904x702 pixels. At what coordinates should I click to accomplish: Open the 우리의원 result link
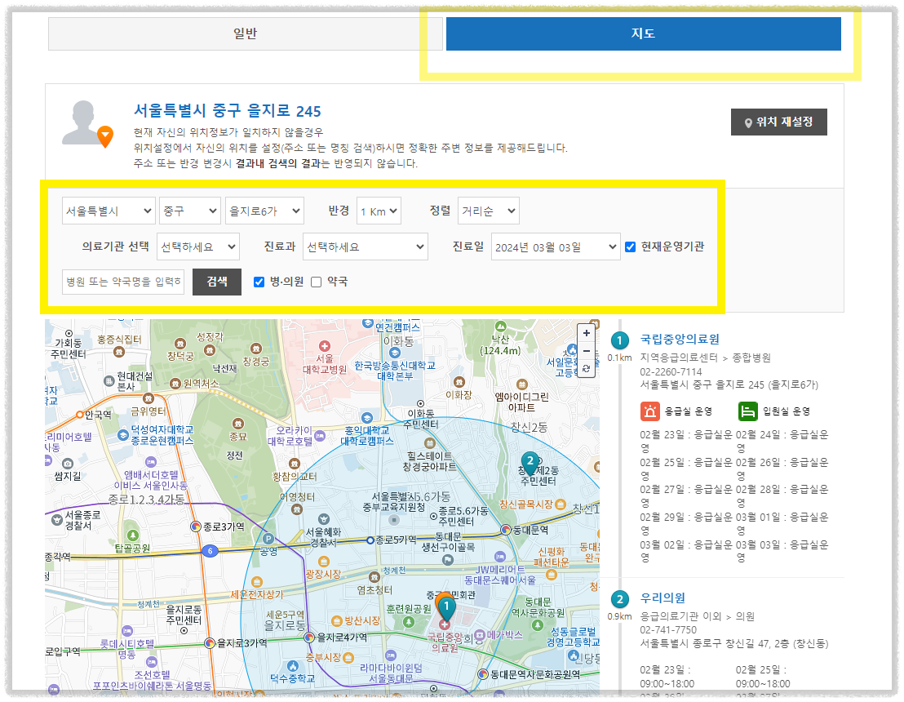(662, 598)
